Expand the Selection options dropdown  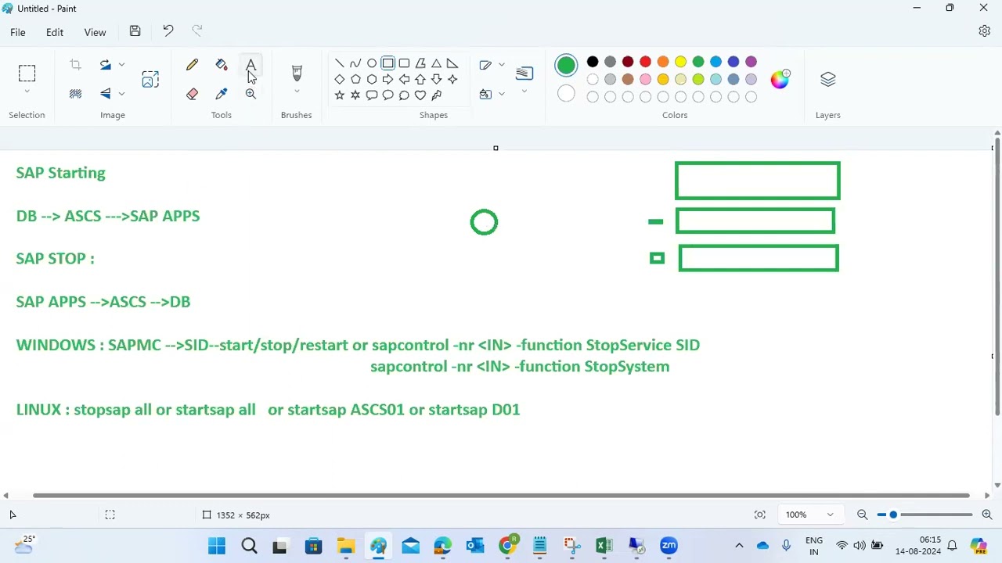tap(27, 92)
